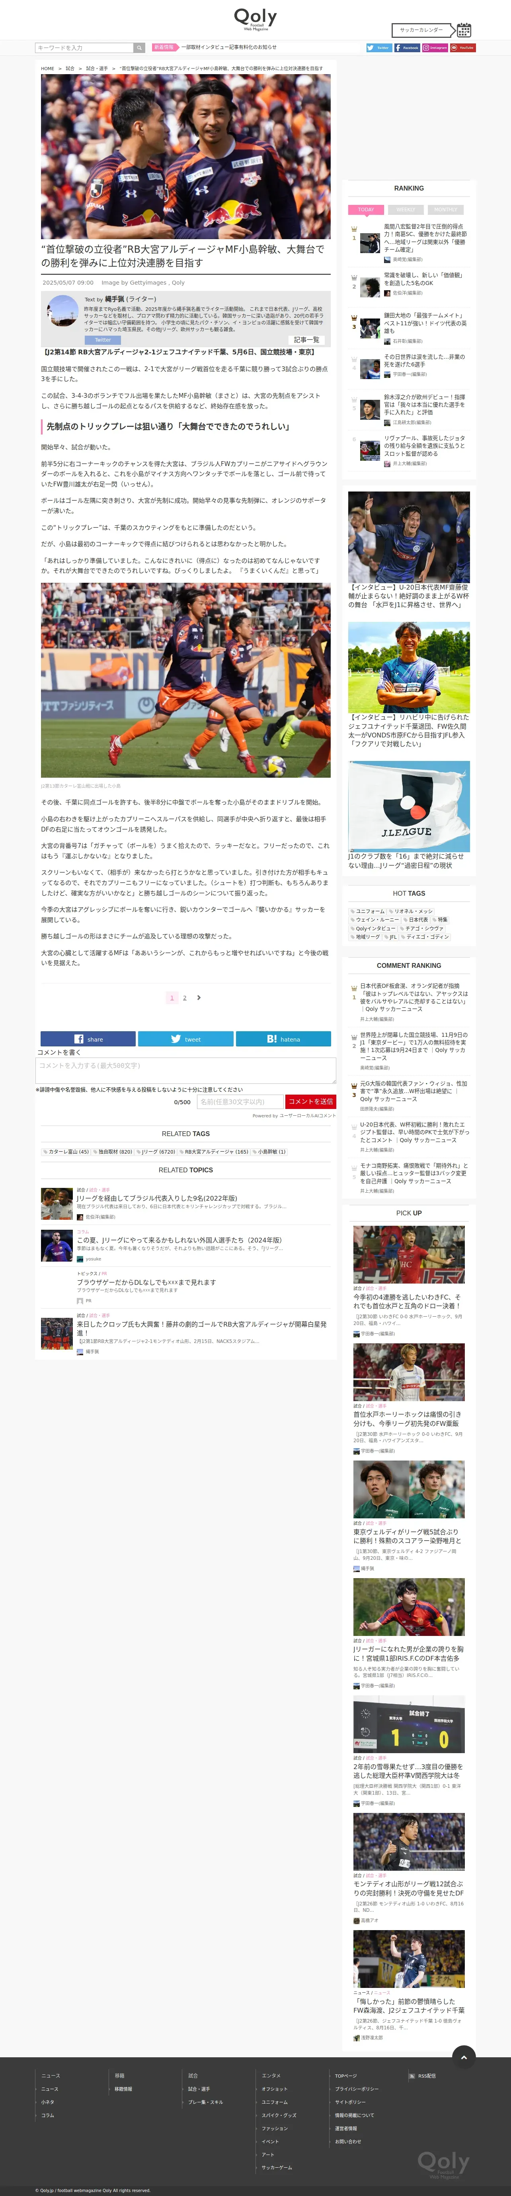511x2196 pixels.
Task: Select the TODAY ranking tab
Action: pyautogui.click(x=366, y=209)
